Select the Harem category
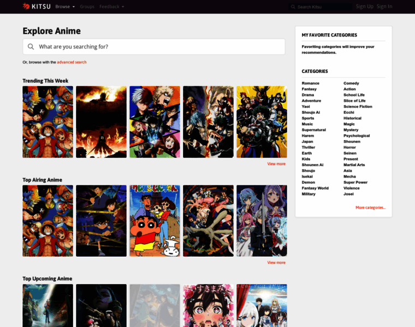 click(308, 136)
